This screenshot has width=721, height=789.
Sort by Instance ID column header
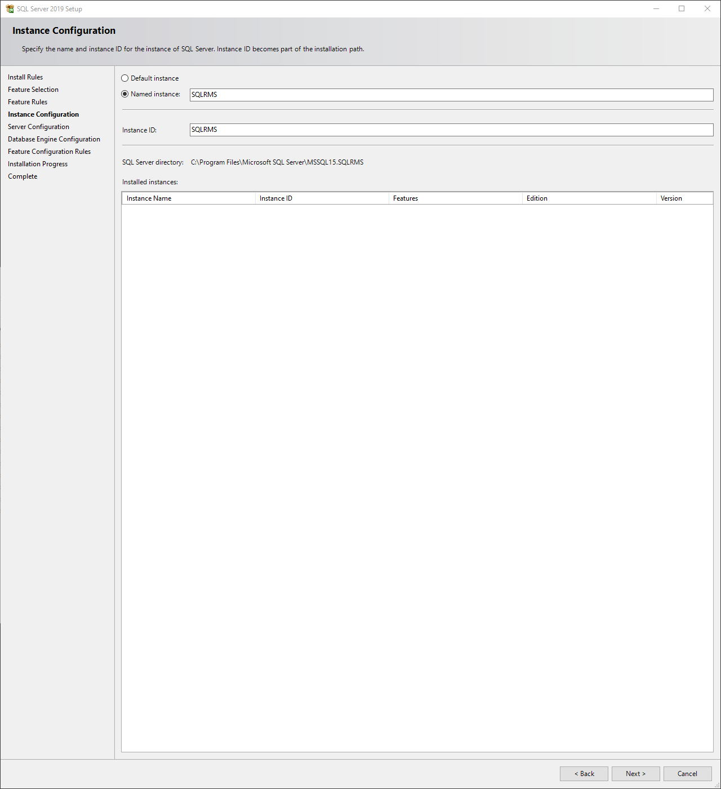[x=322, y=198]
